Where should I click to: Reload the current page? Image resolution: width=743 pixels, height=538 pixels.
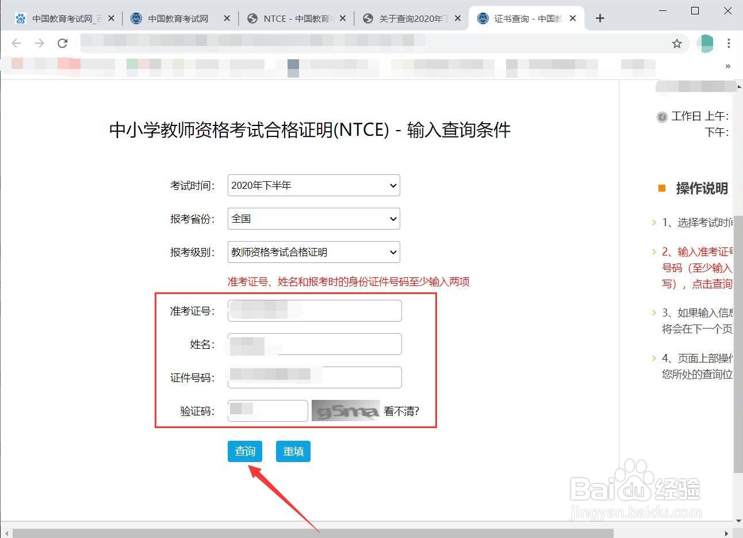click(x=62, y=43)
